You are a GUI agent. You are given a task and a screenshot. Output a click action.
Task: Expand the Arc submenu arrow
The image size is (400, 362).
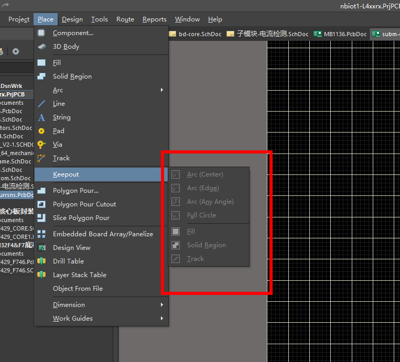tap(162, 90)
